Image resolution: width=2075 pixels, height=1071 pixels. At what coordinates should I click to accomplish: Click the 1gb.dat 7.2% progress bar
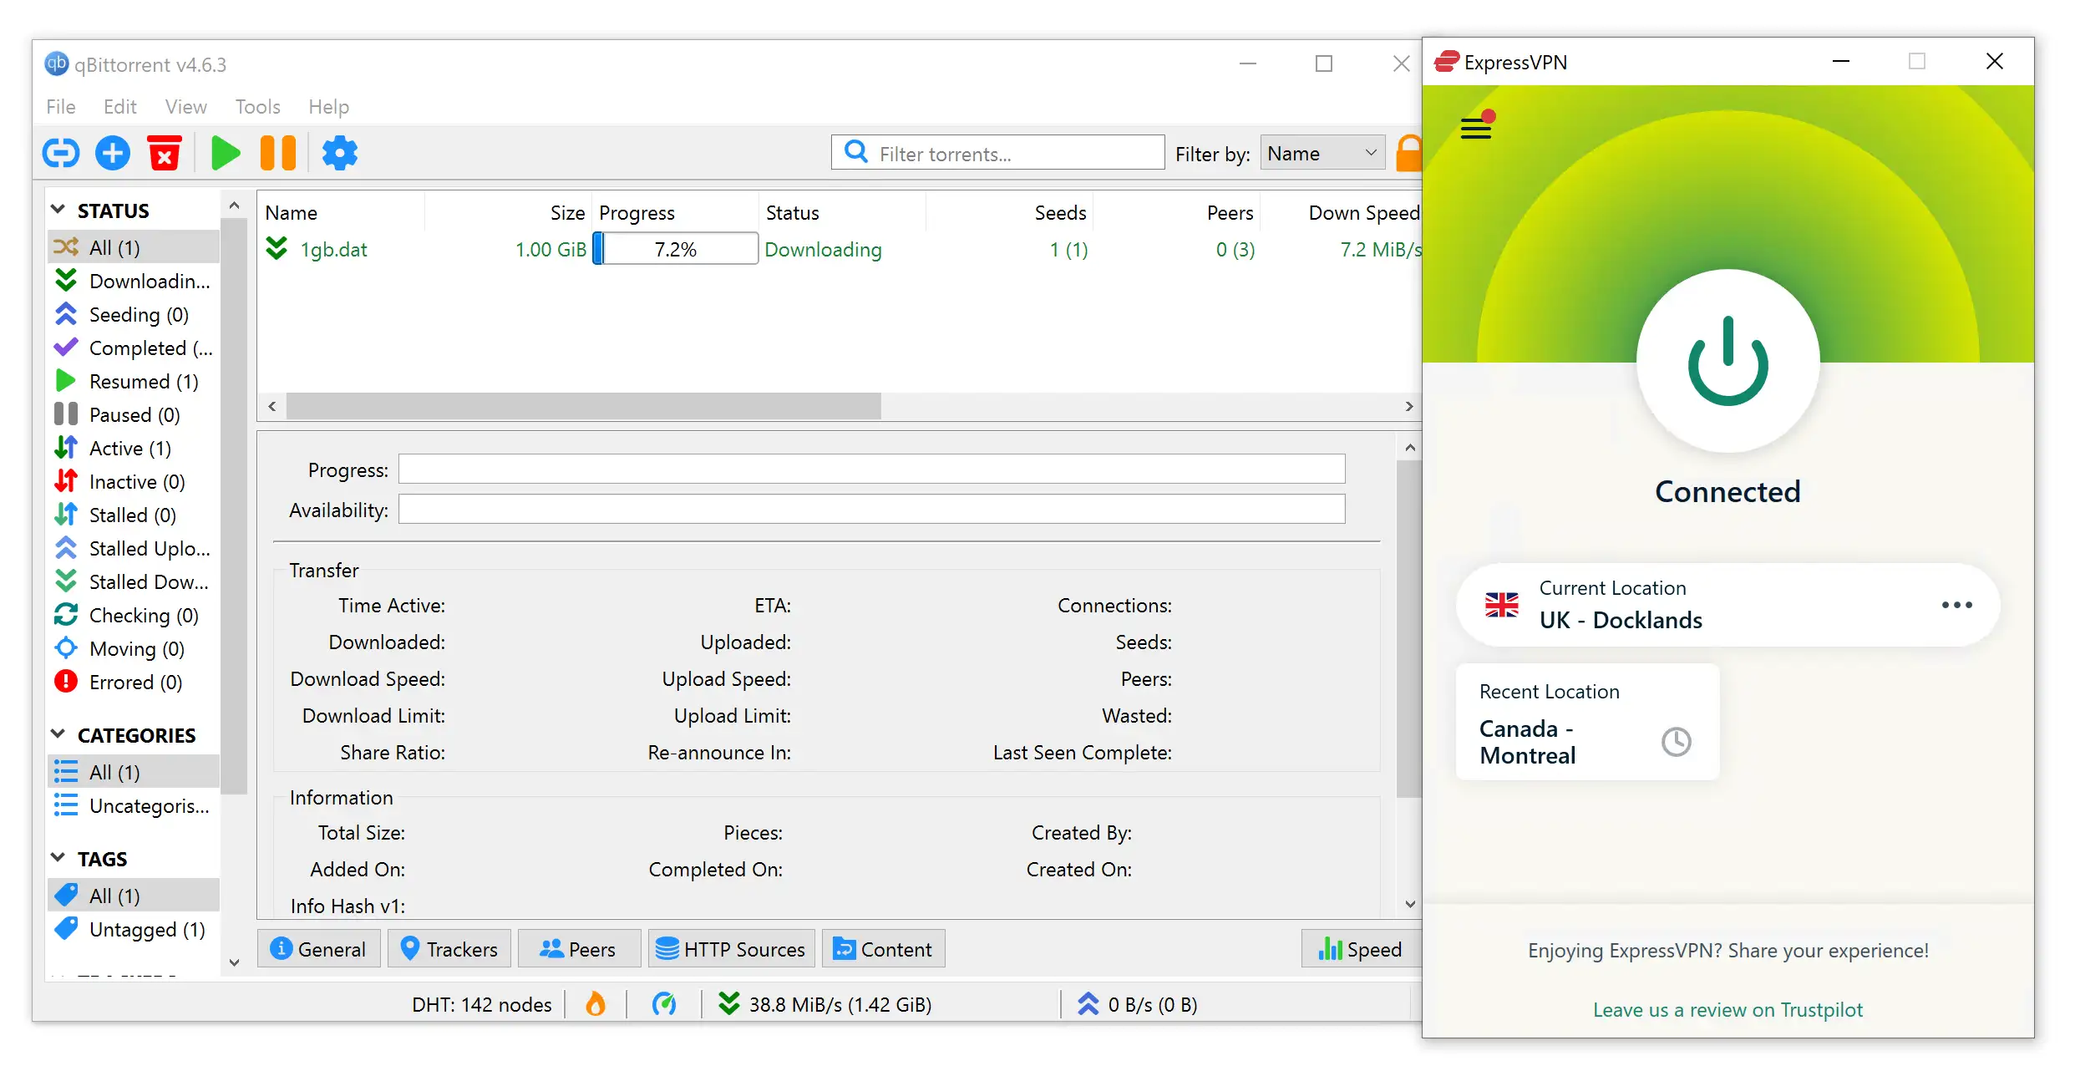pos(675,249)
